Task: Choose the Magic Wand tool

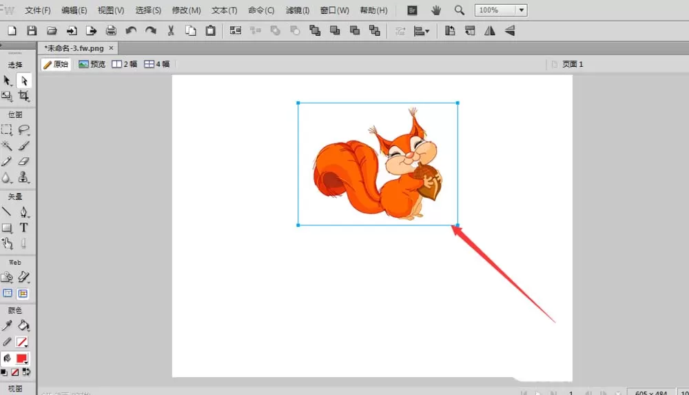Action: (7, 145)
